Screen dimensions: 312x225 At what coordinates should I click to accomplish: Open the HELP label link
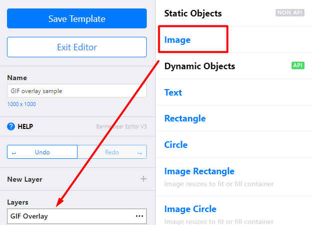click(25, 126)
